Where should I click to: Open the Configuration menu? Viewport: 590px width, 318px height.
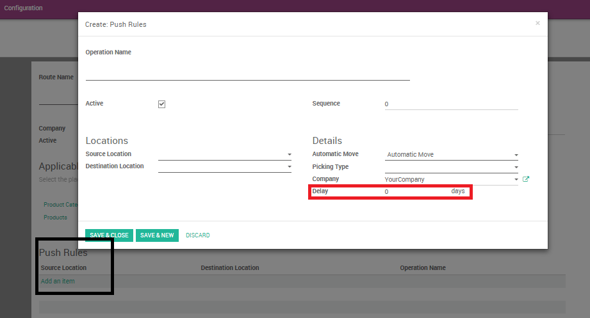24,8
